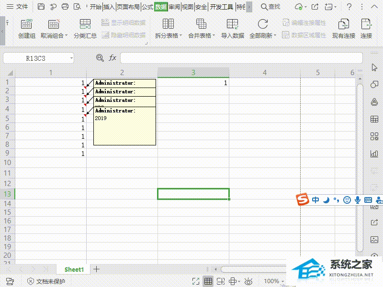
Task: Switch to normal grid view in status bar
Action: pyautogui.click(x=208, y=281)
